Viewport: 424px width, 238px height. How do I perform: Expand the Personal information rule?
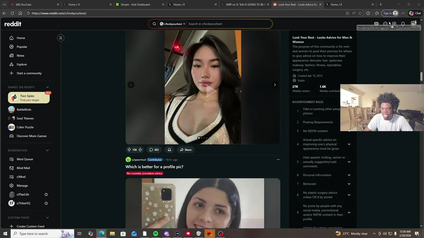(349, 175)
